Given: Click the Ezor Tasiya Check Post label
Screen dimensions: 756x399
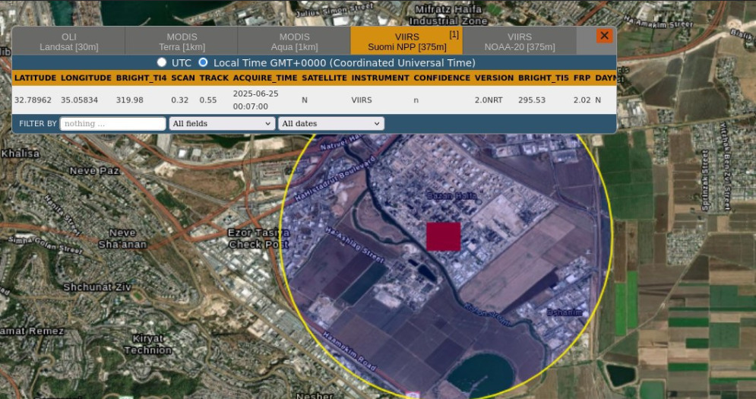Looking at the screenshot, I should click(x=259, y=239).
